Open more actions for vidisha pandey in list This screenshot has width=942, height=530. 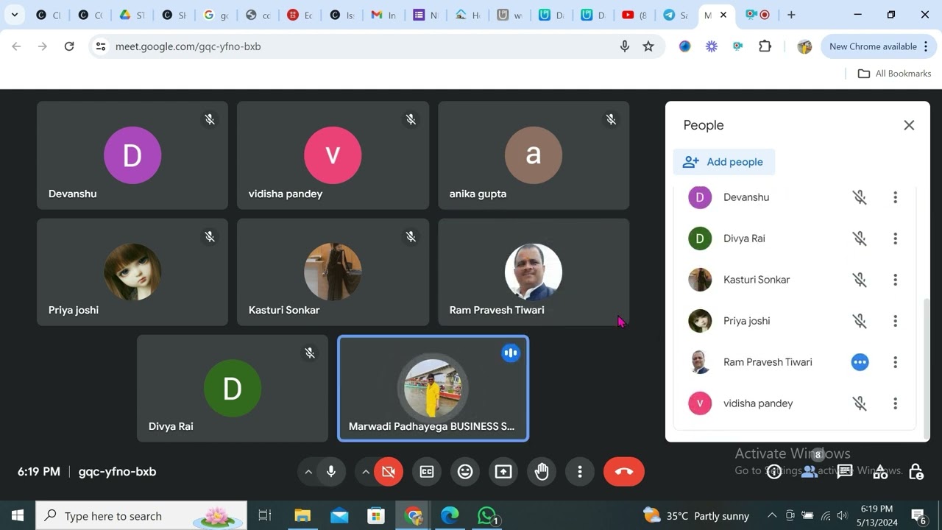click(x=895, y=403)
